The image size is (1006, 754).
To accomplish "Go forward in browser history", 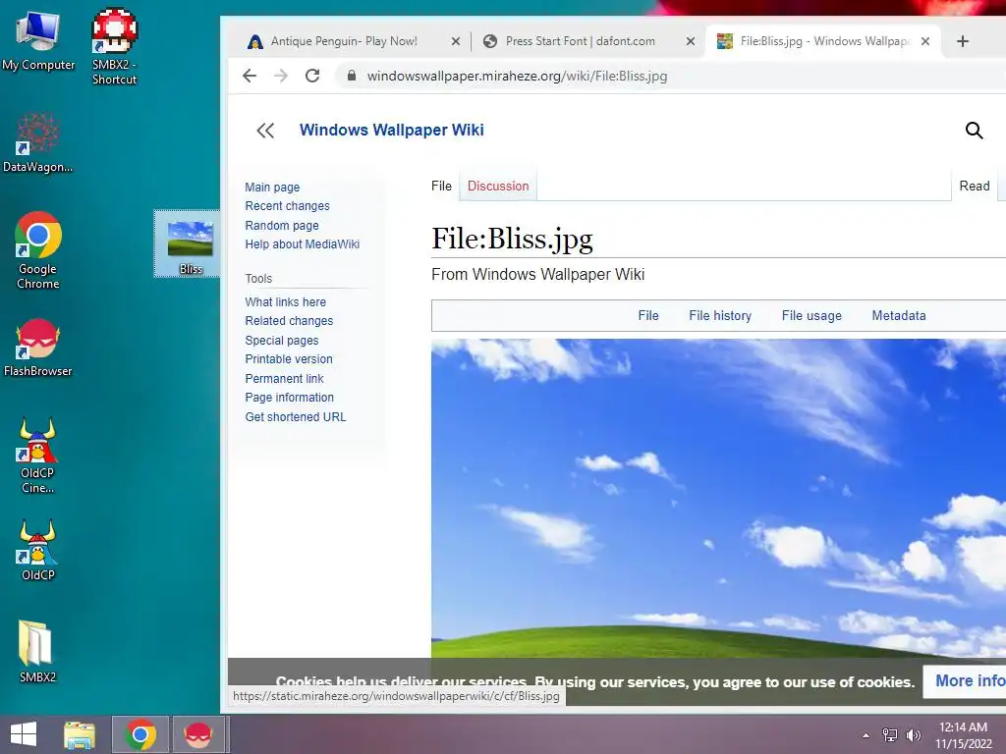I will coord(281,76).
